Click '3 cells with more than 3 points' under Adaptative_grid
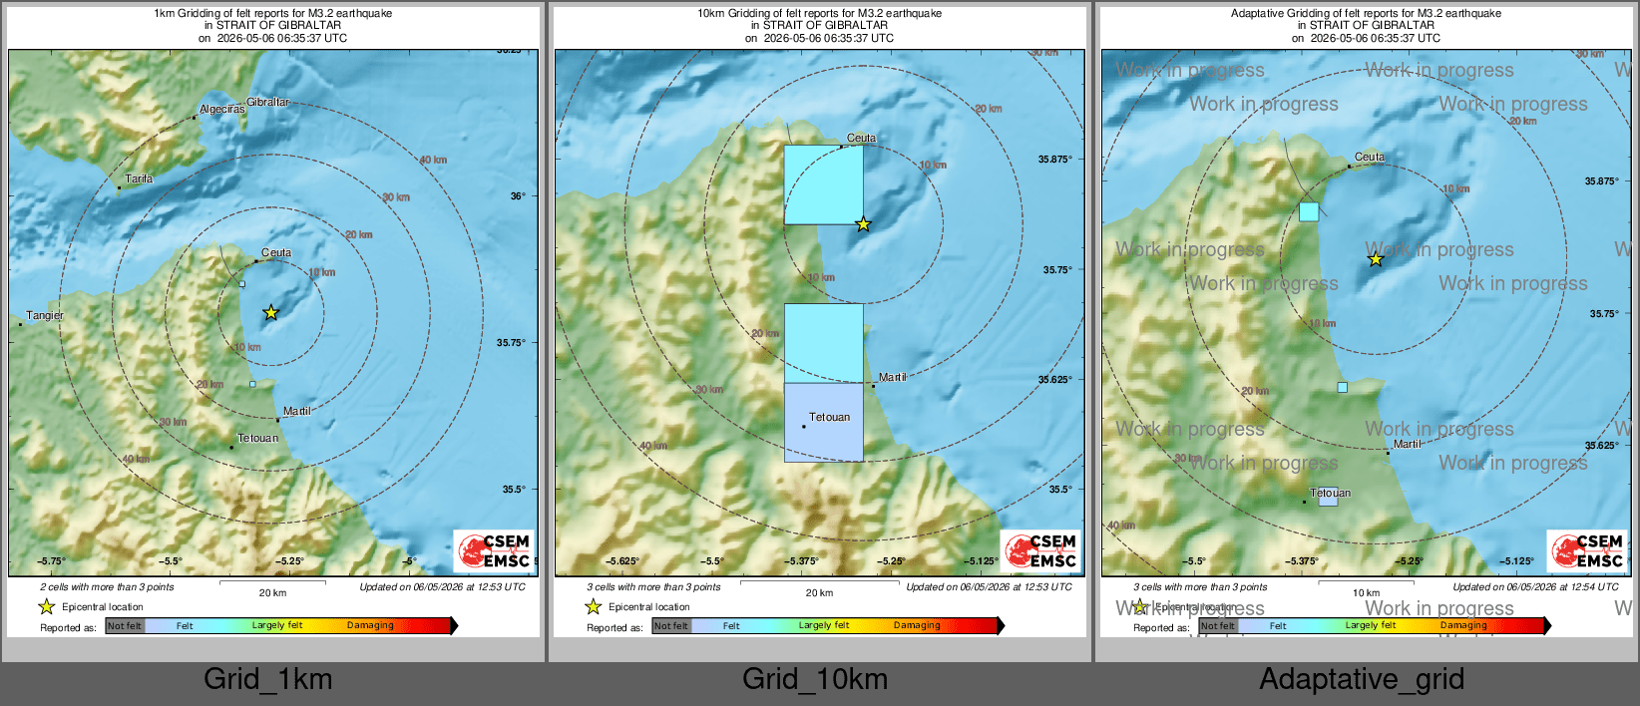1640x706 pixels. [1200, 586]
